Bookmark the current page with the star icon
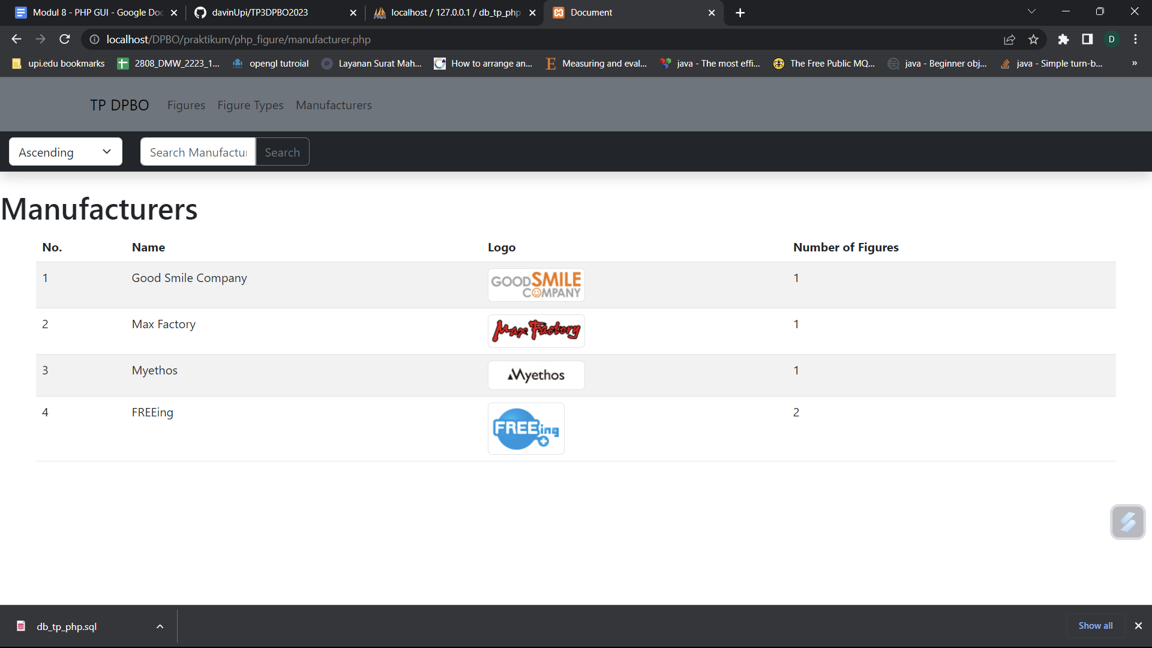 pos(1034,39)
